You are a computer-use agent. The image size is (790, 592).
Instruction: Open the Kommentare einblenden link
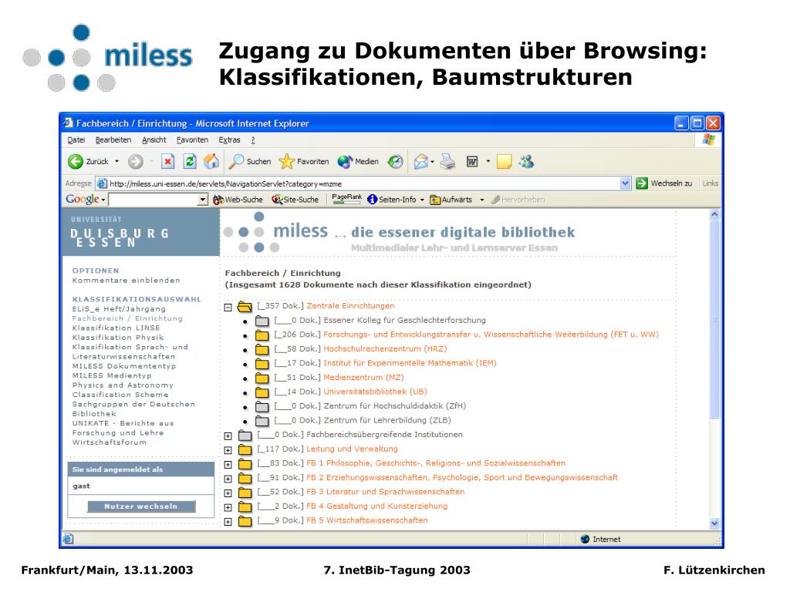(126, 281)
